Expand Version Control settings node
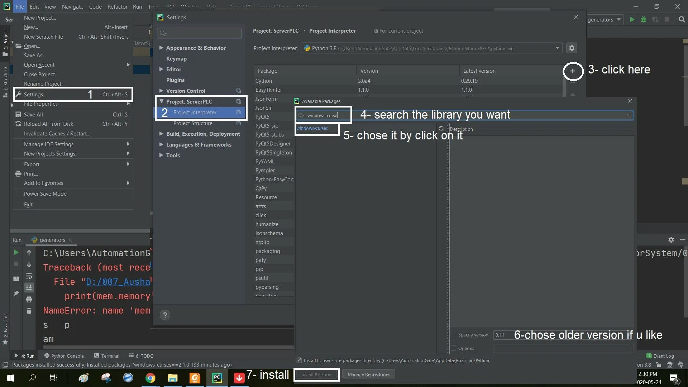 click(161, 91)
